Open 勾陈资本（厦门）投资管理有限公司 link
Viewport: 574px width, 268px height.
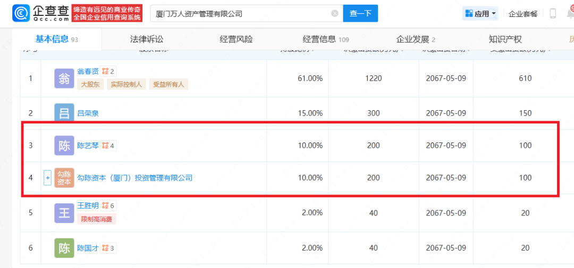[134, 178]
